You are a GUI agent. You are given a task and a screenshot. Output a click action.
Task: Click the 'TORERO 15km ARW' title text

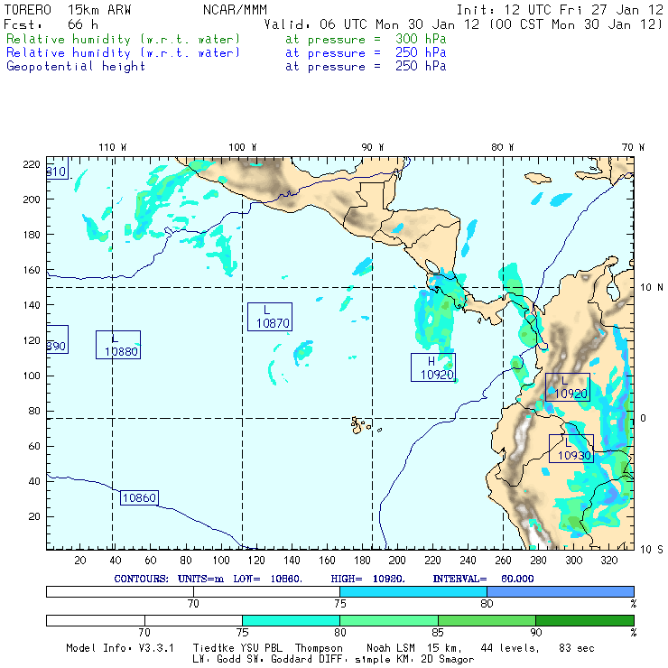pyautogui.click(x=68, y=9)
